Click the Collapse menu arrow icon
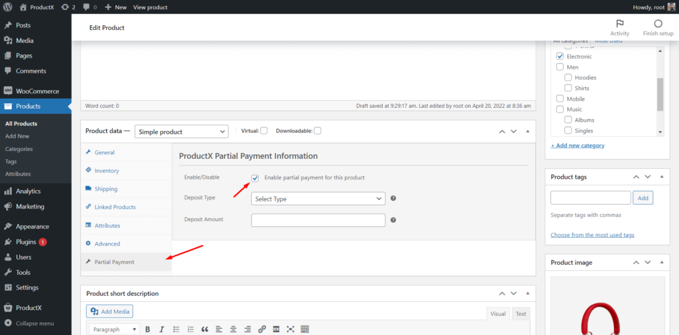The width and height of the screenshot is (679, 335). 8,323
